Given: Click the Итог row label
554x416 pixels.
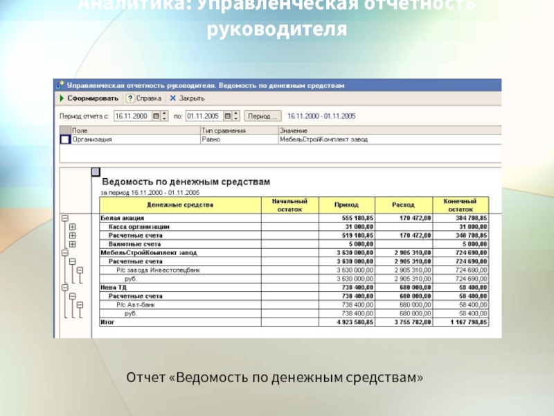Looking at the screenshot, I should pyautogui.click(x=107, y=322).
